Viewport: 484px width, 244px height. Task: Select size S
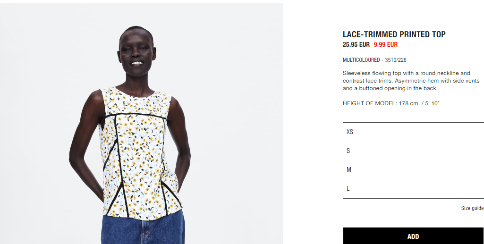click(413, 151)
